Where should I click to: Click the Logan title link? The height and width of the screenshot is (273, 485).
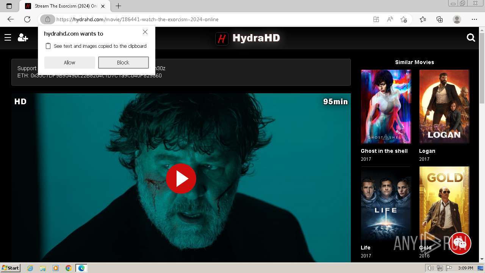tap(427, 151)
